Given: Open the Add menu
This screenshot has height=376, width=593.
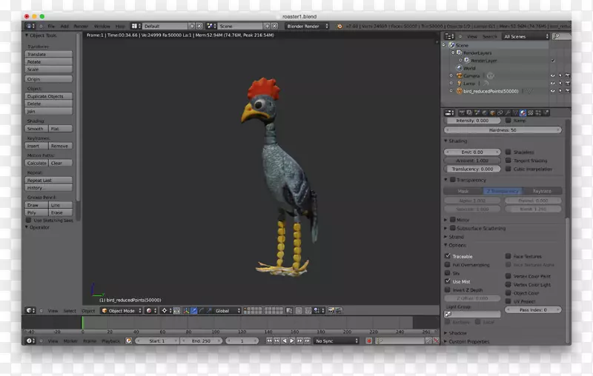Looking at the screenshot, I should 64,26.
